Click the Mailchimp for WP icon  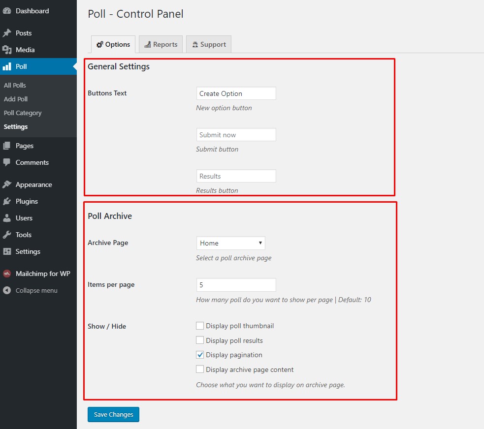[7, 274]
